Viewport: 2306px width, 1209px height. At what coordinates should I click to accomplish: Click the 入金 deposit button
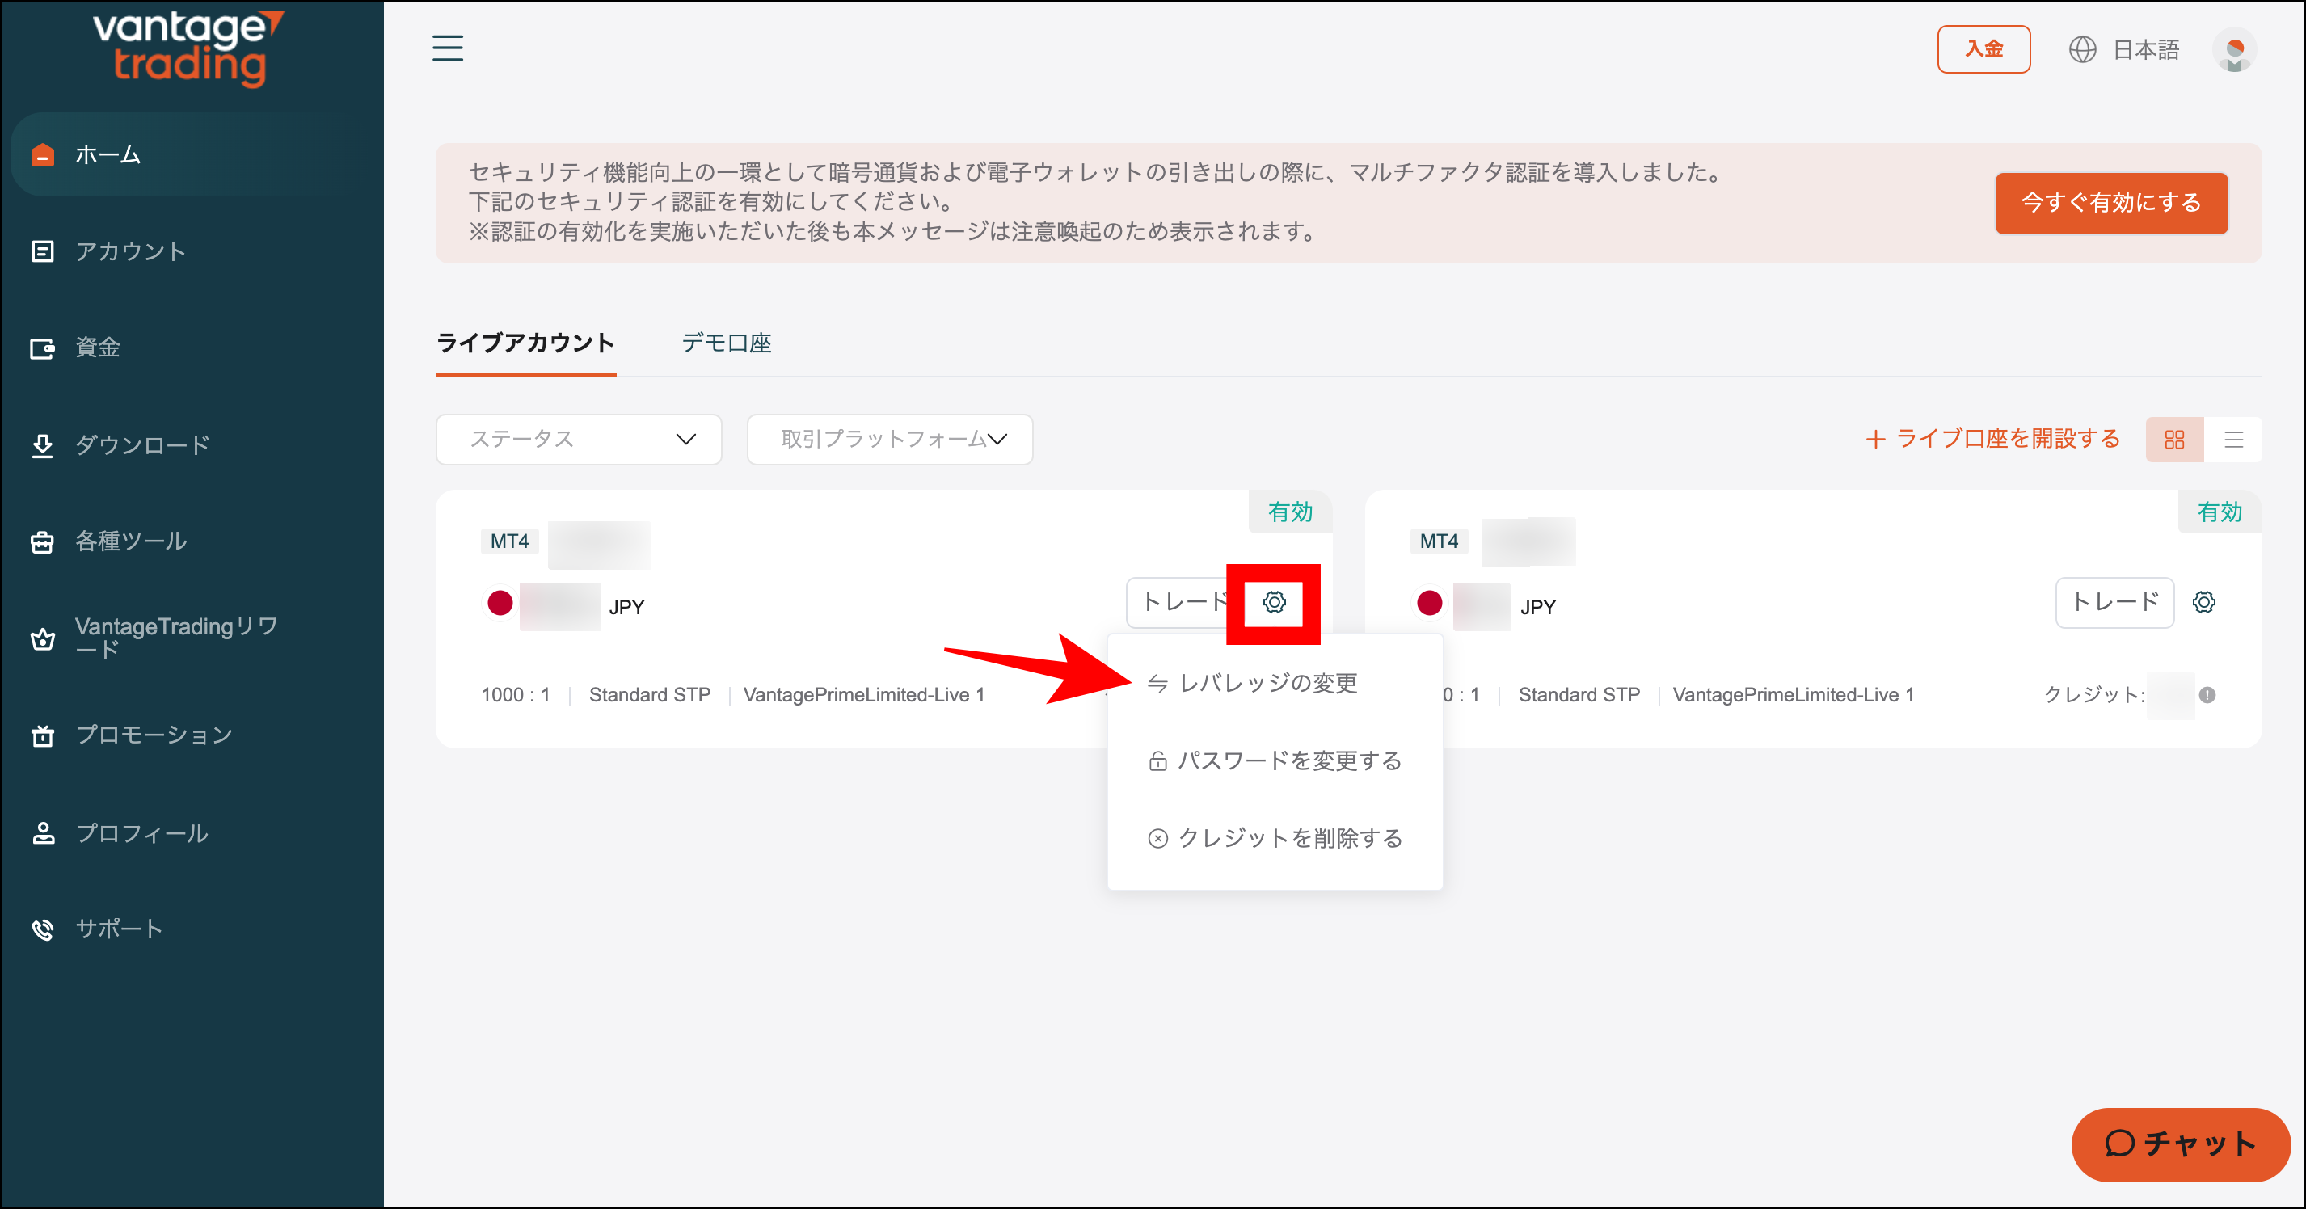[x=1983, y=50]
